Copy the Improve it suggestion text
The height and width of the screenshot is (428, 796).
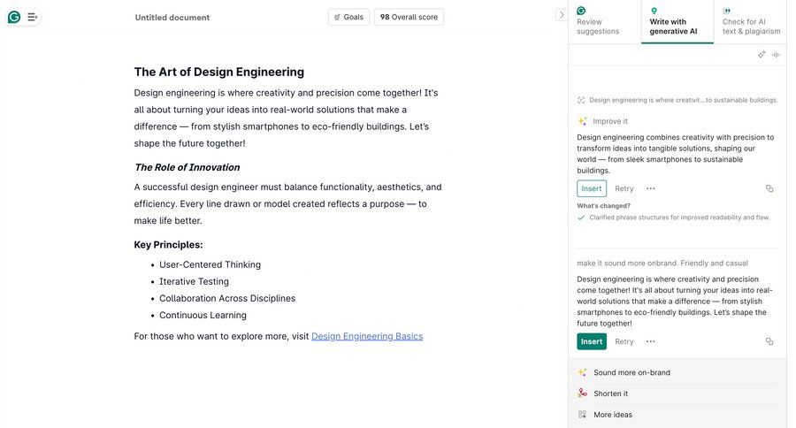tap(769, 188)
